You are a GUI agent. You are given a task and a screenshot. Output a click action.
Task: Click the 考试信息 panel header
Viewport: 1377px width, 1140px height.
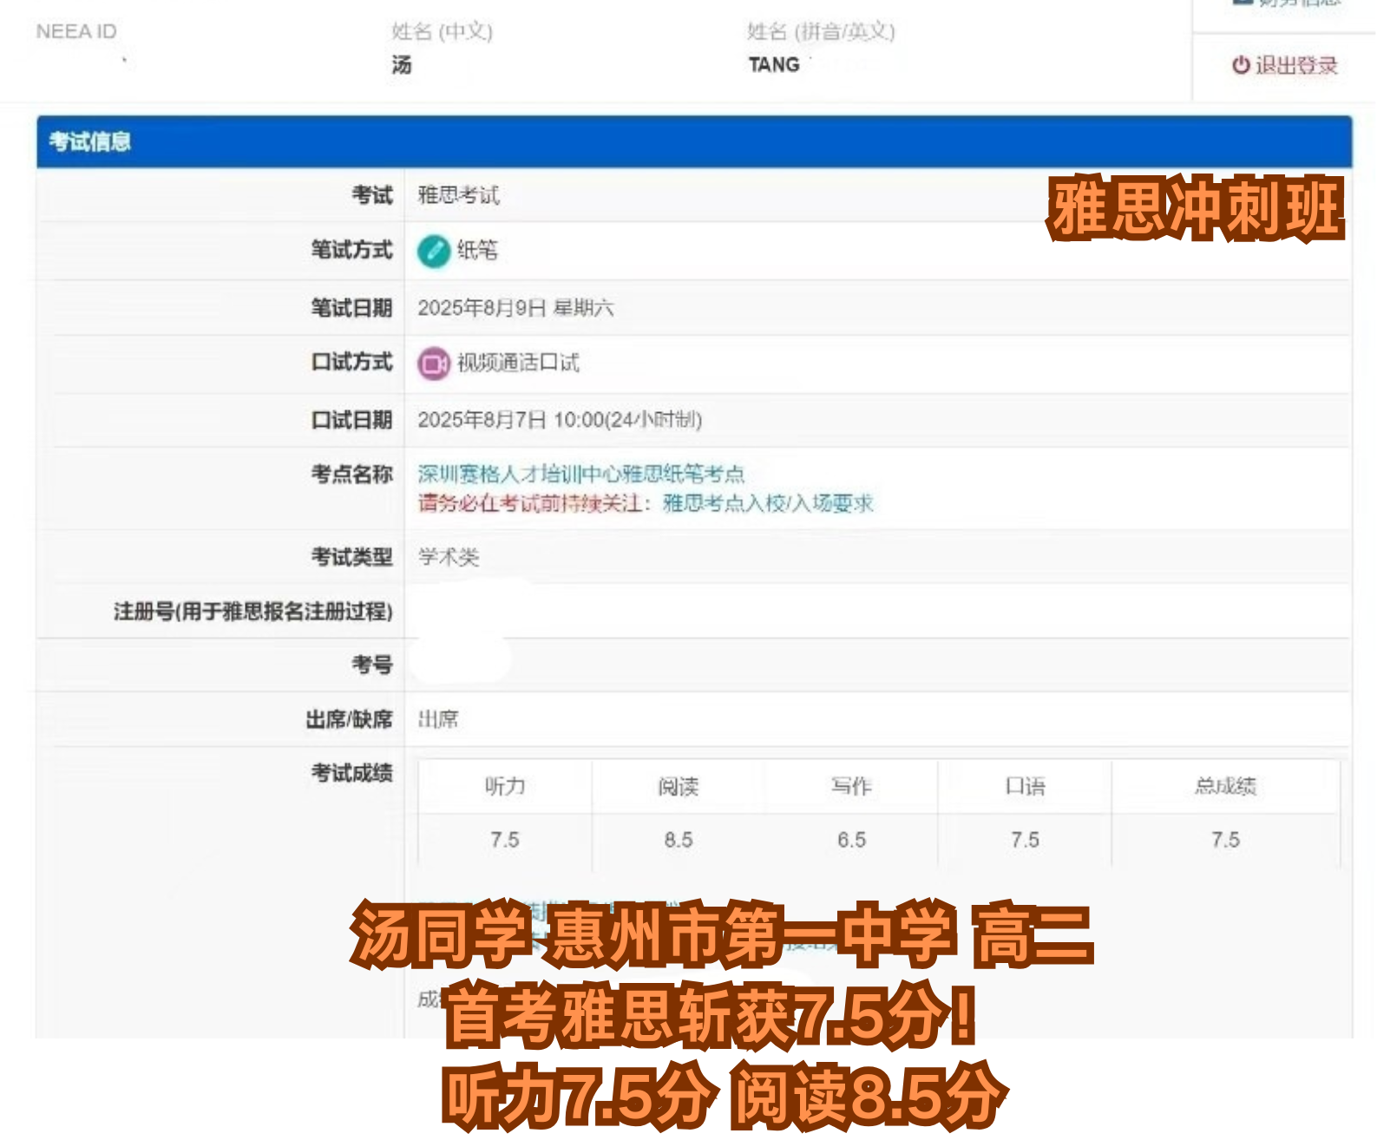pos(90,141)
